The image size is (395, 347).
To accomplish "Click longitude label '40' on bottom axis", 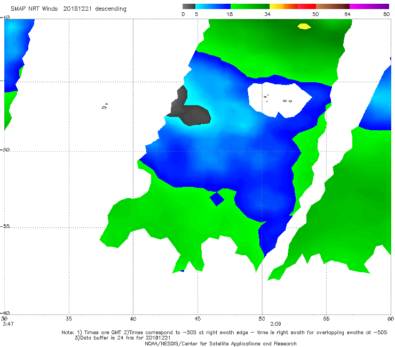I will point(133,319).
